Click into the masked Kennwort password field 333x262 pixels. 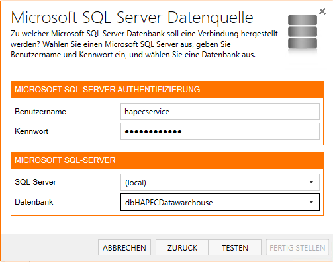(220, 132)
